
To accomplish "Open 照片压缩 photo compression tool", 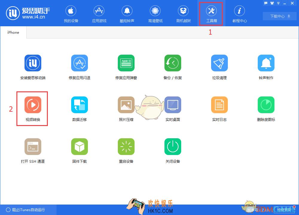I will [x=126, y=109].
